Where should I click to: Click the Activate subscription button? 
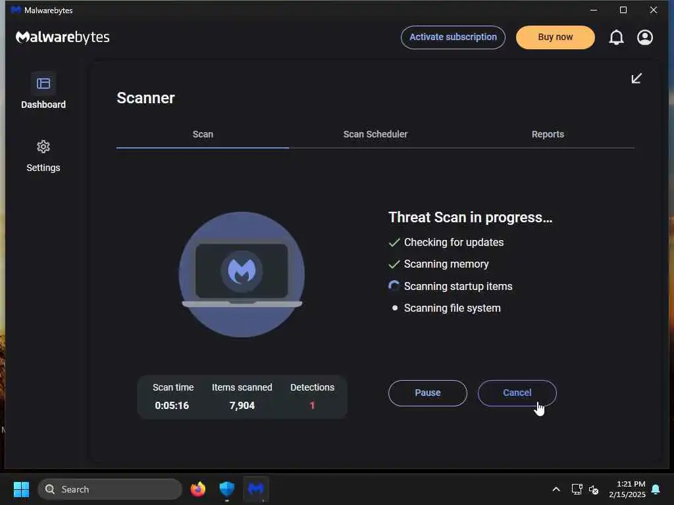click(453, 37)
